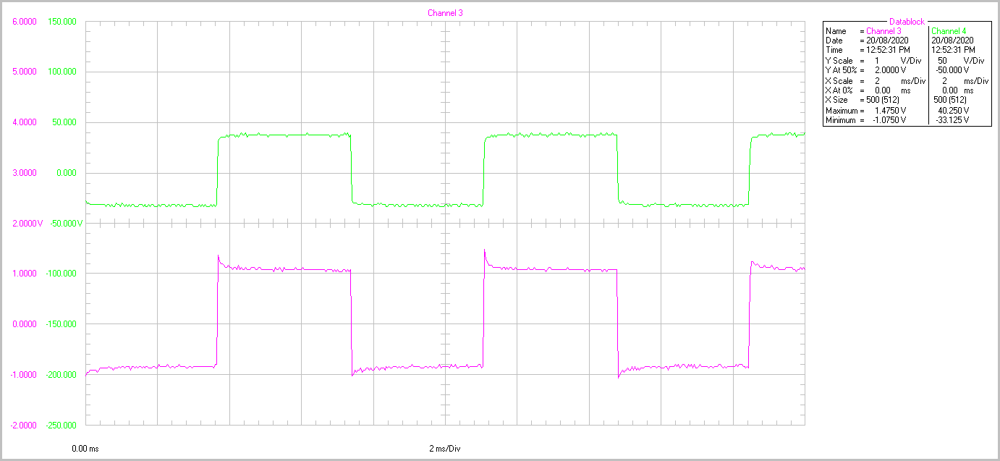Viewport: 1000px width, 461px height.
Task: Select the 40.250 V Maximum value
Action: point(954,110)
